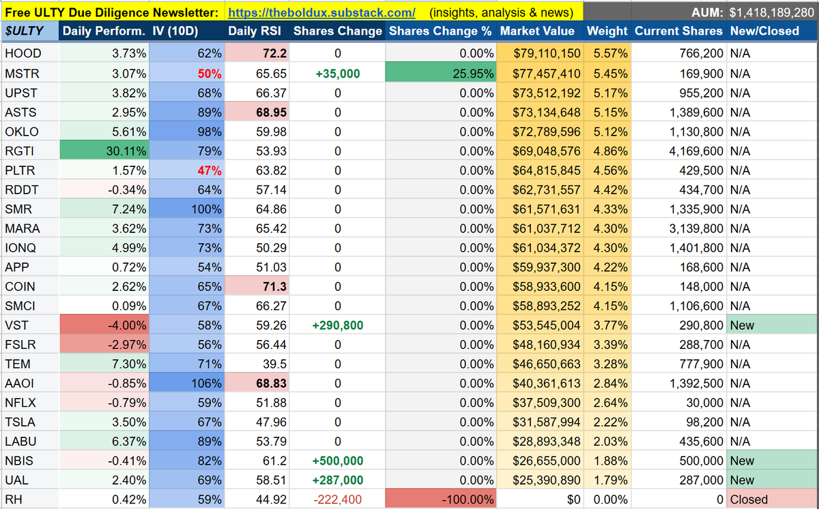Click NFLX's 30,000 current shares cell

coord(678,403)
